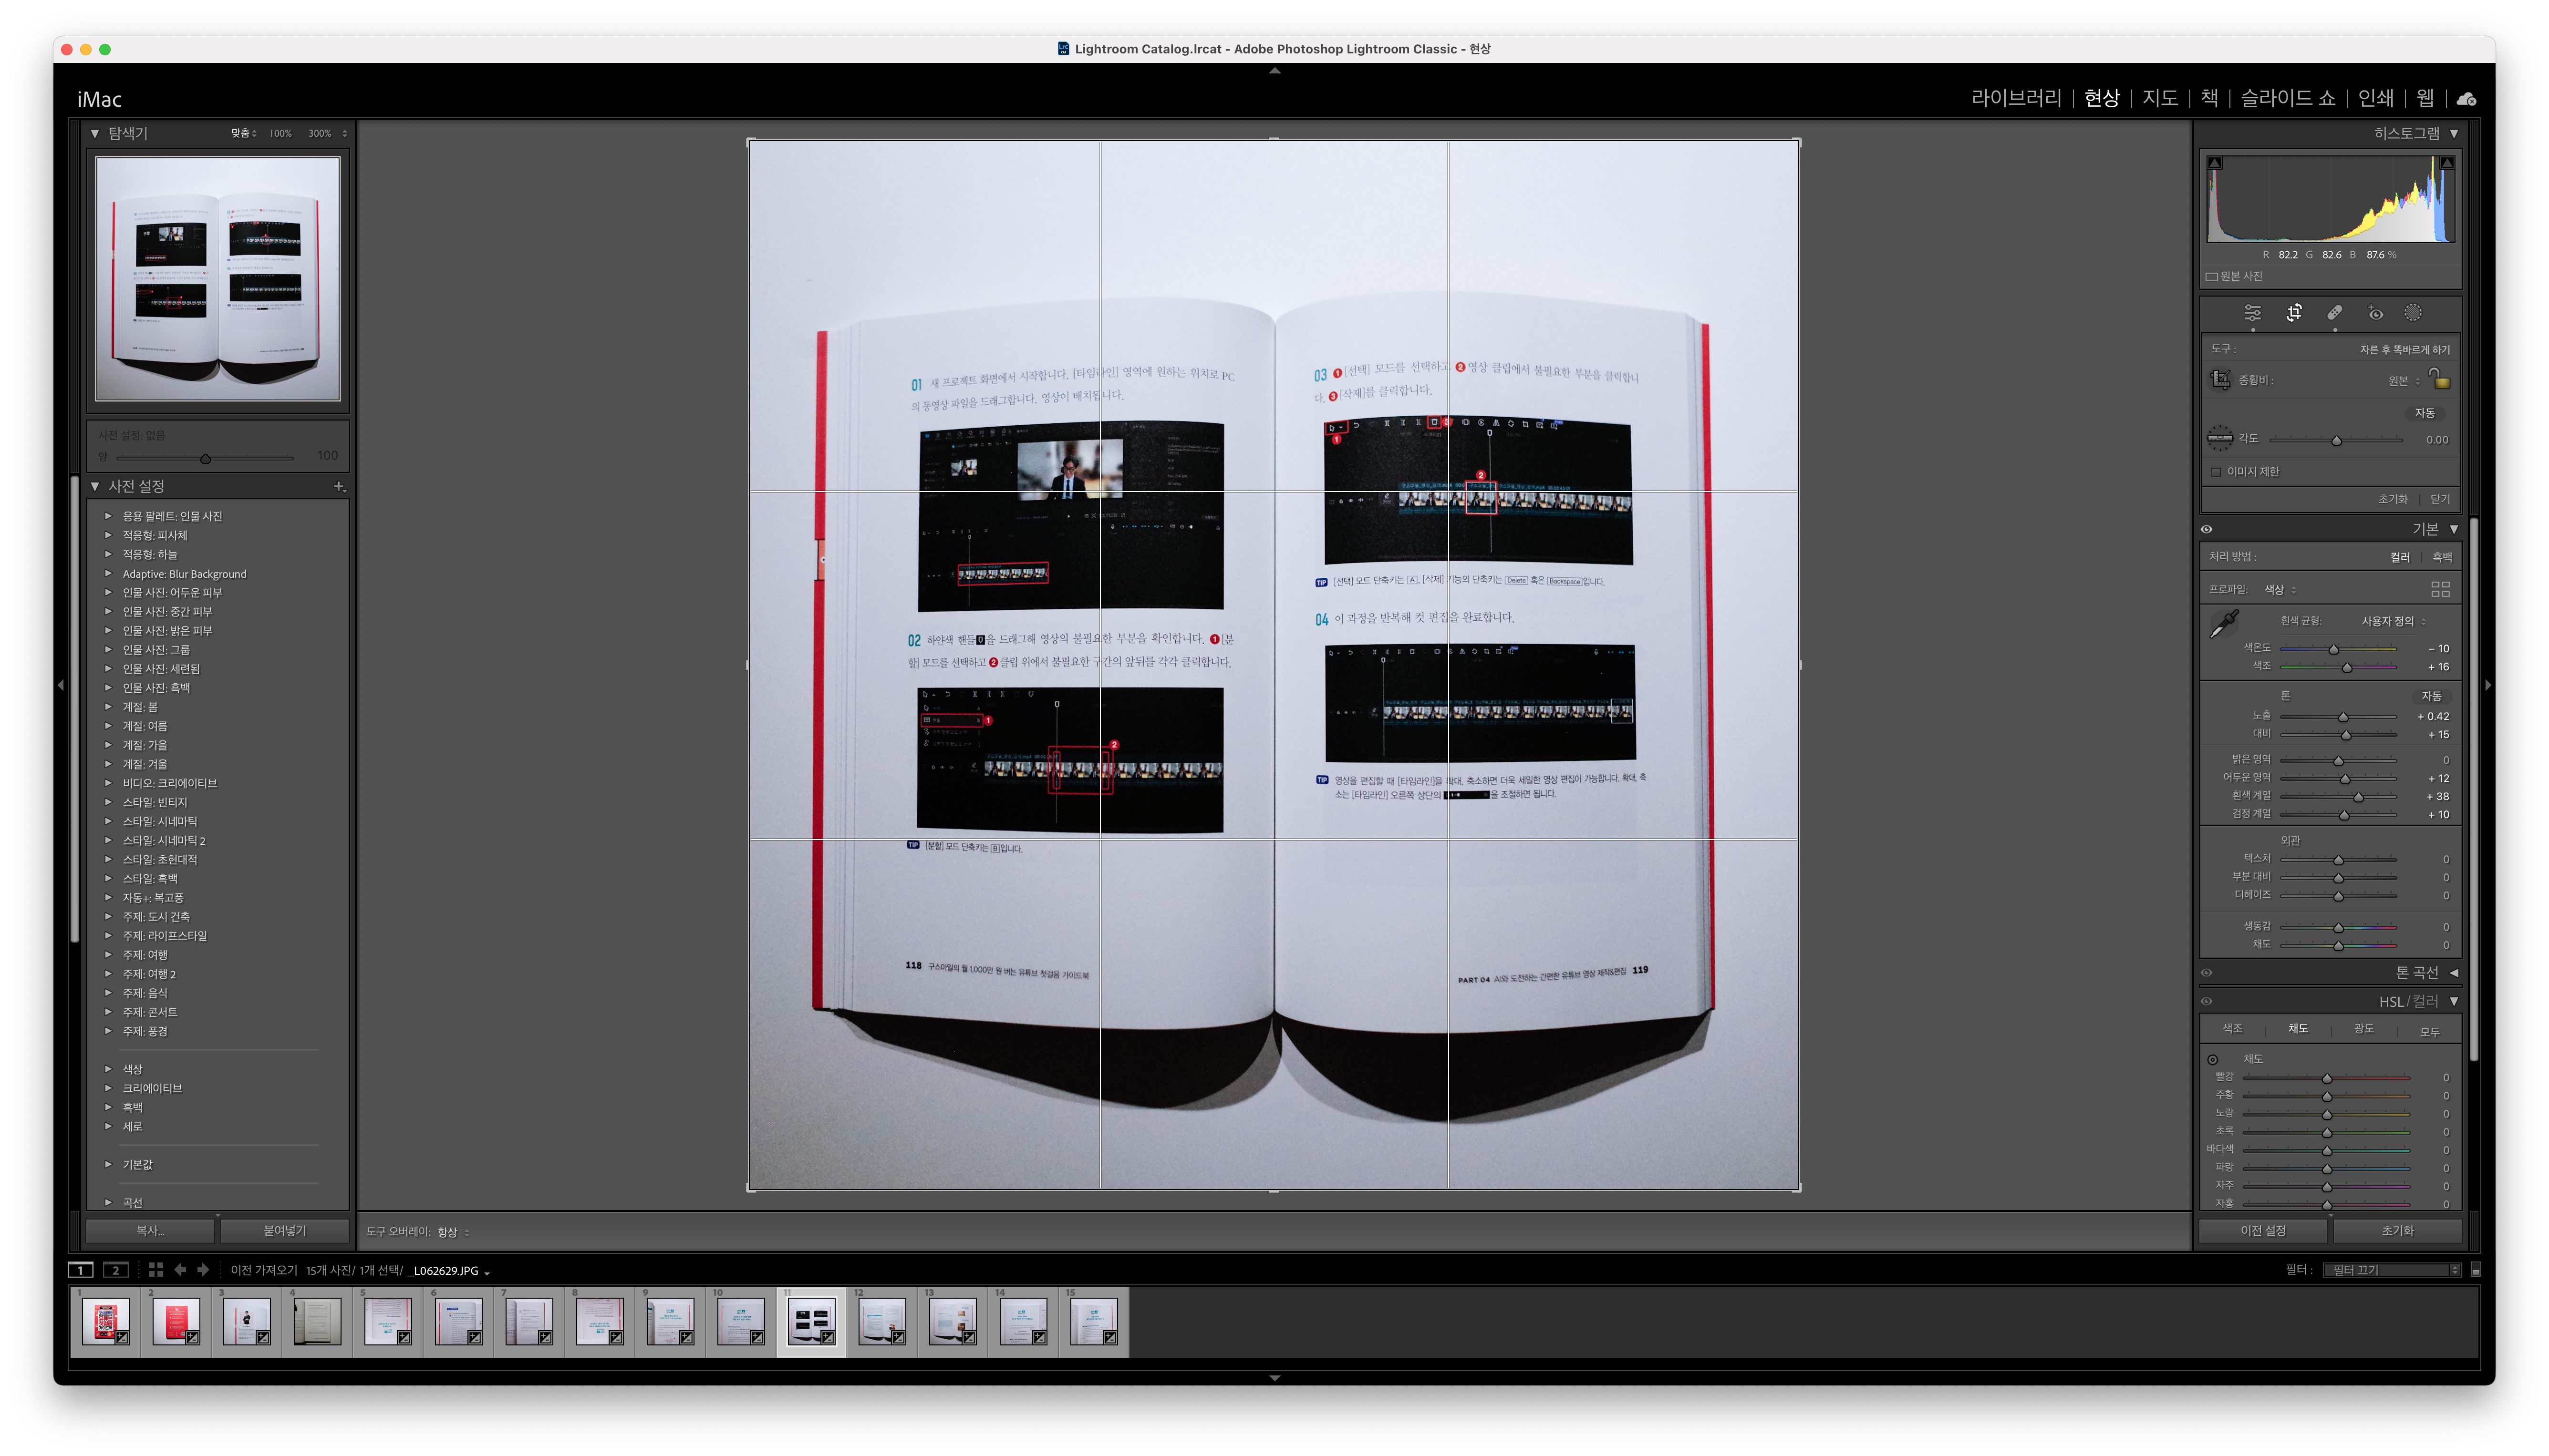Click the Edit sliders icon
This screenshot has height=1456, width=2549.
coord(2252,313)
